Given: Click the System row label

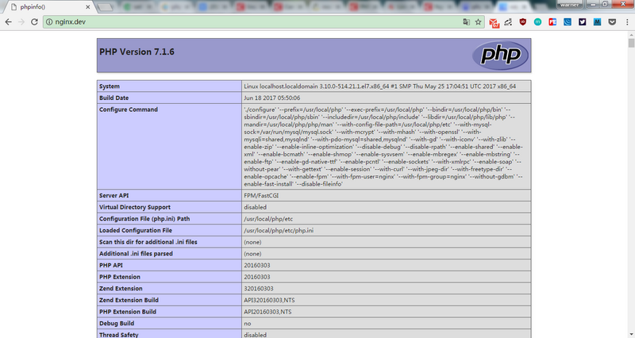Looking at the screenshot, I should pos(110,86).
